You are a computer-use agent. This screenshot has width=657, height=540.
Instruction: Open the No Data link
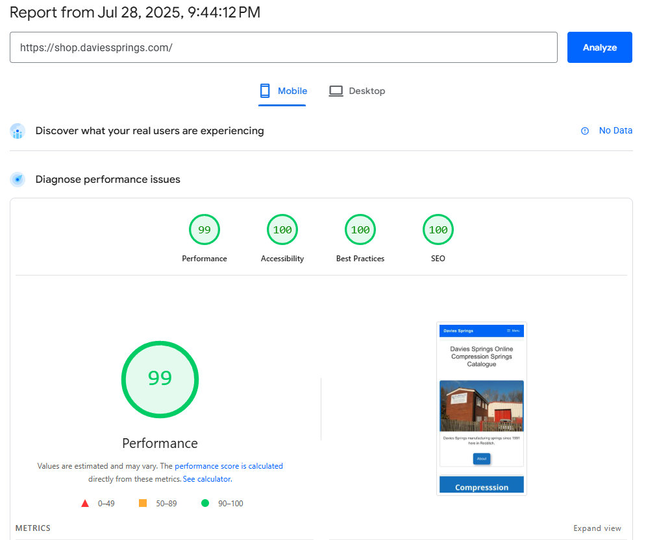pos(615,130)
